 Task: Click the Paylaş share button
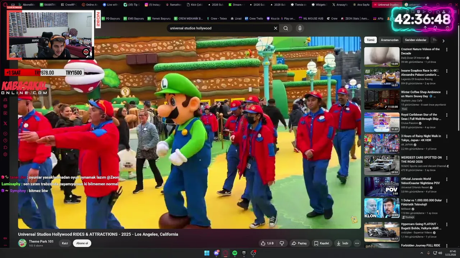pos(299,243)
